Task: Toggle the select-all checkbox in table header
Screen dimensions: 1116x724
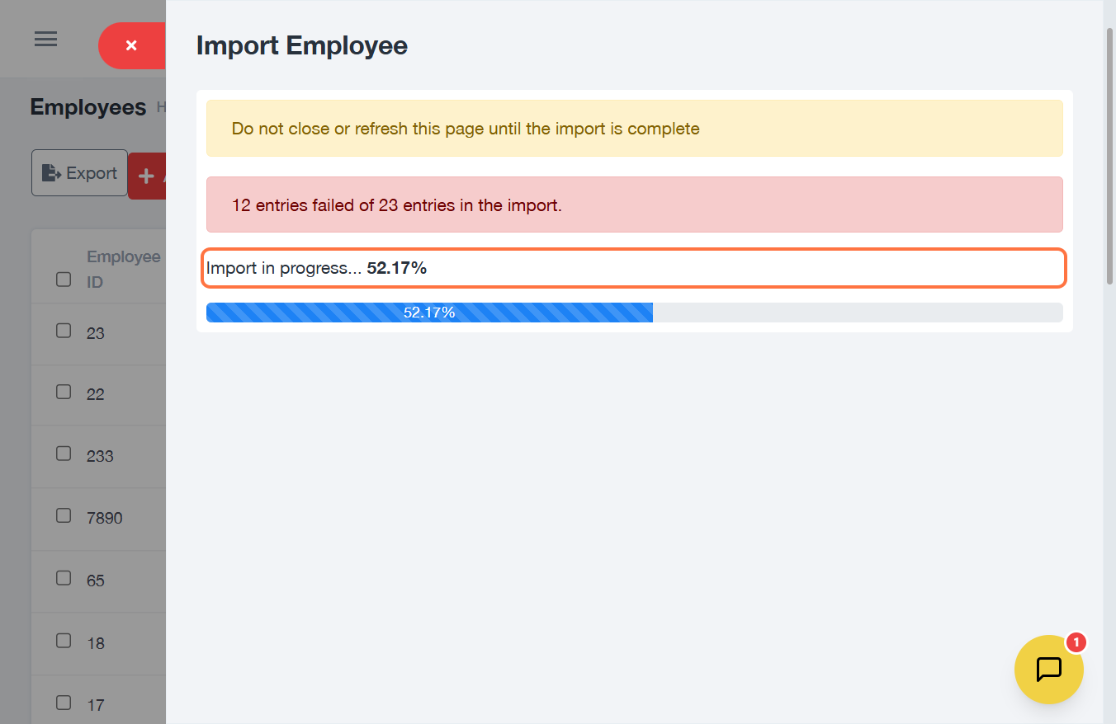Action: pyautogui.click(x=64, y=280)
